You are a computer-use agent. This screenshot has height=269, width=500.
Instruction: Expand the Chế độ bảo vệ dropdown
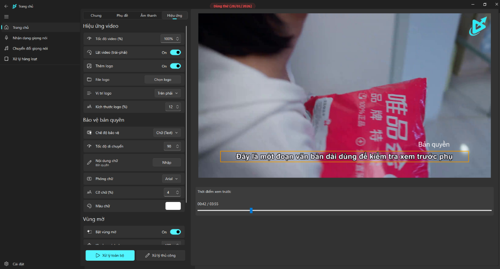(167, 132)
